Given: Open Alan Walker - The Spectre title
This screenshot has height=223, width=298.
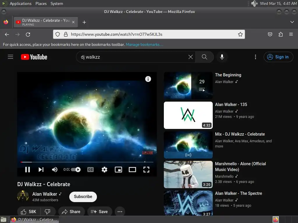Looking at the screenshot, I should 239,193.
